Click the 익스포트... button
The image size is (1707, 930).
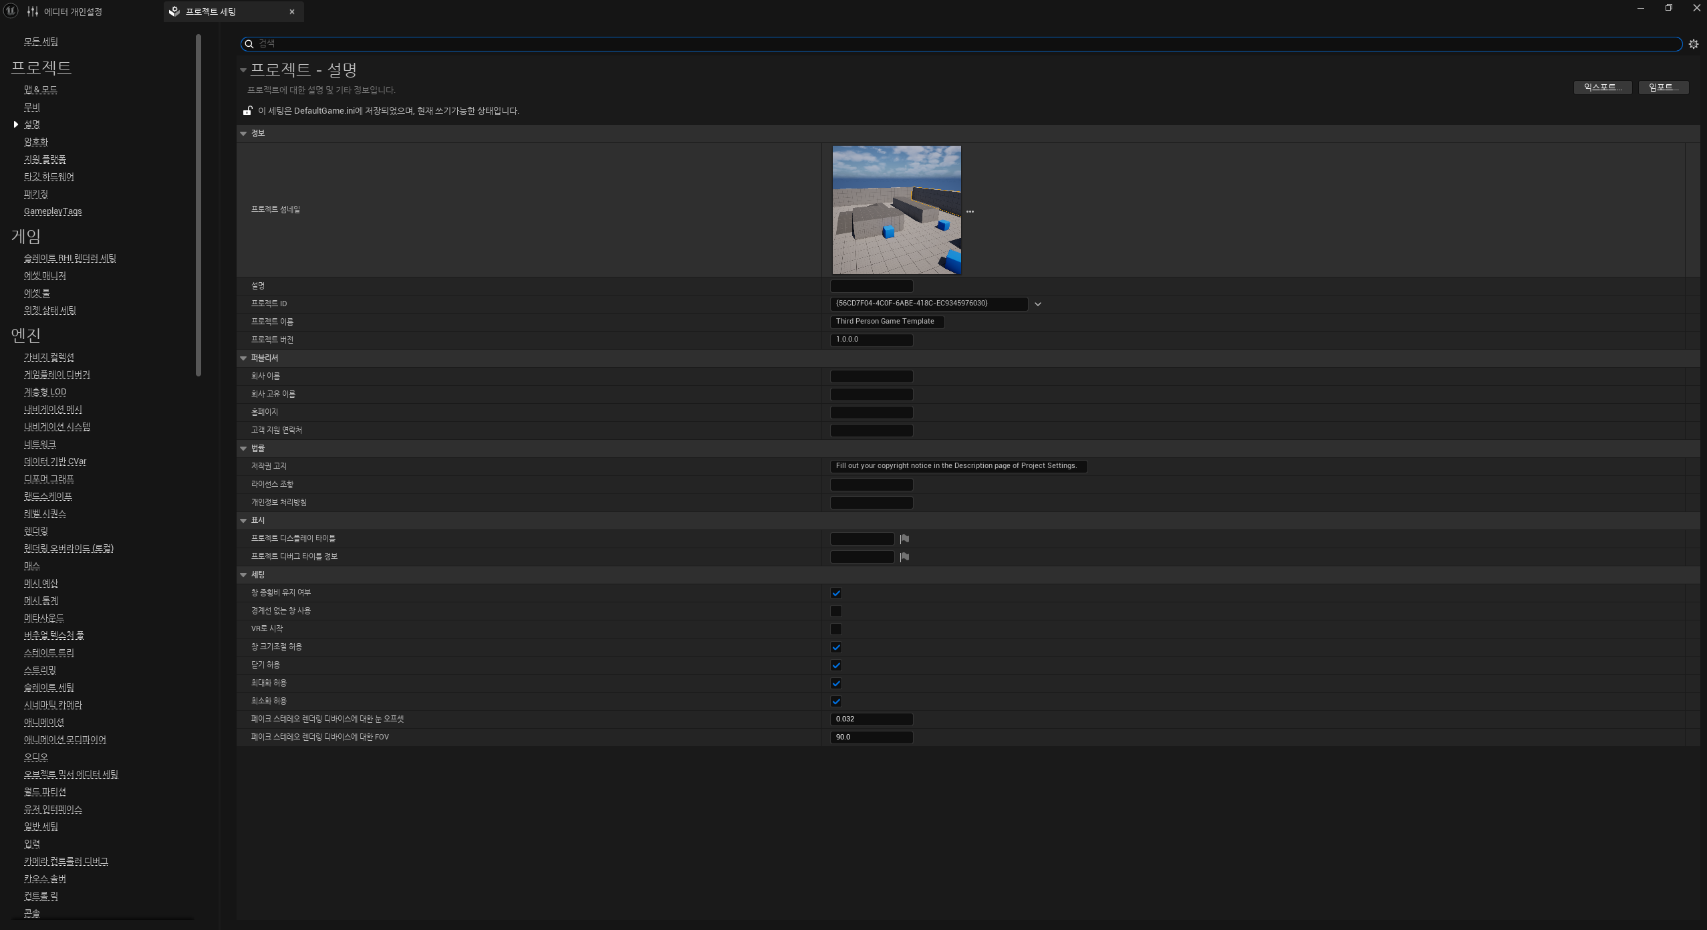[x=1602, y=88]
